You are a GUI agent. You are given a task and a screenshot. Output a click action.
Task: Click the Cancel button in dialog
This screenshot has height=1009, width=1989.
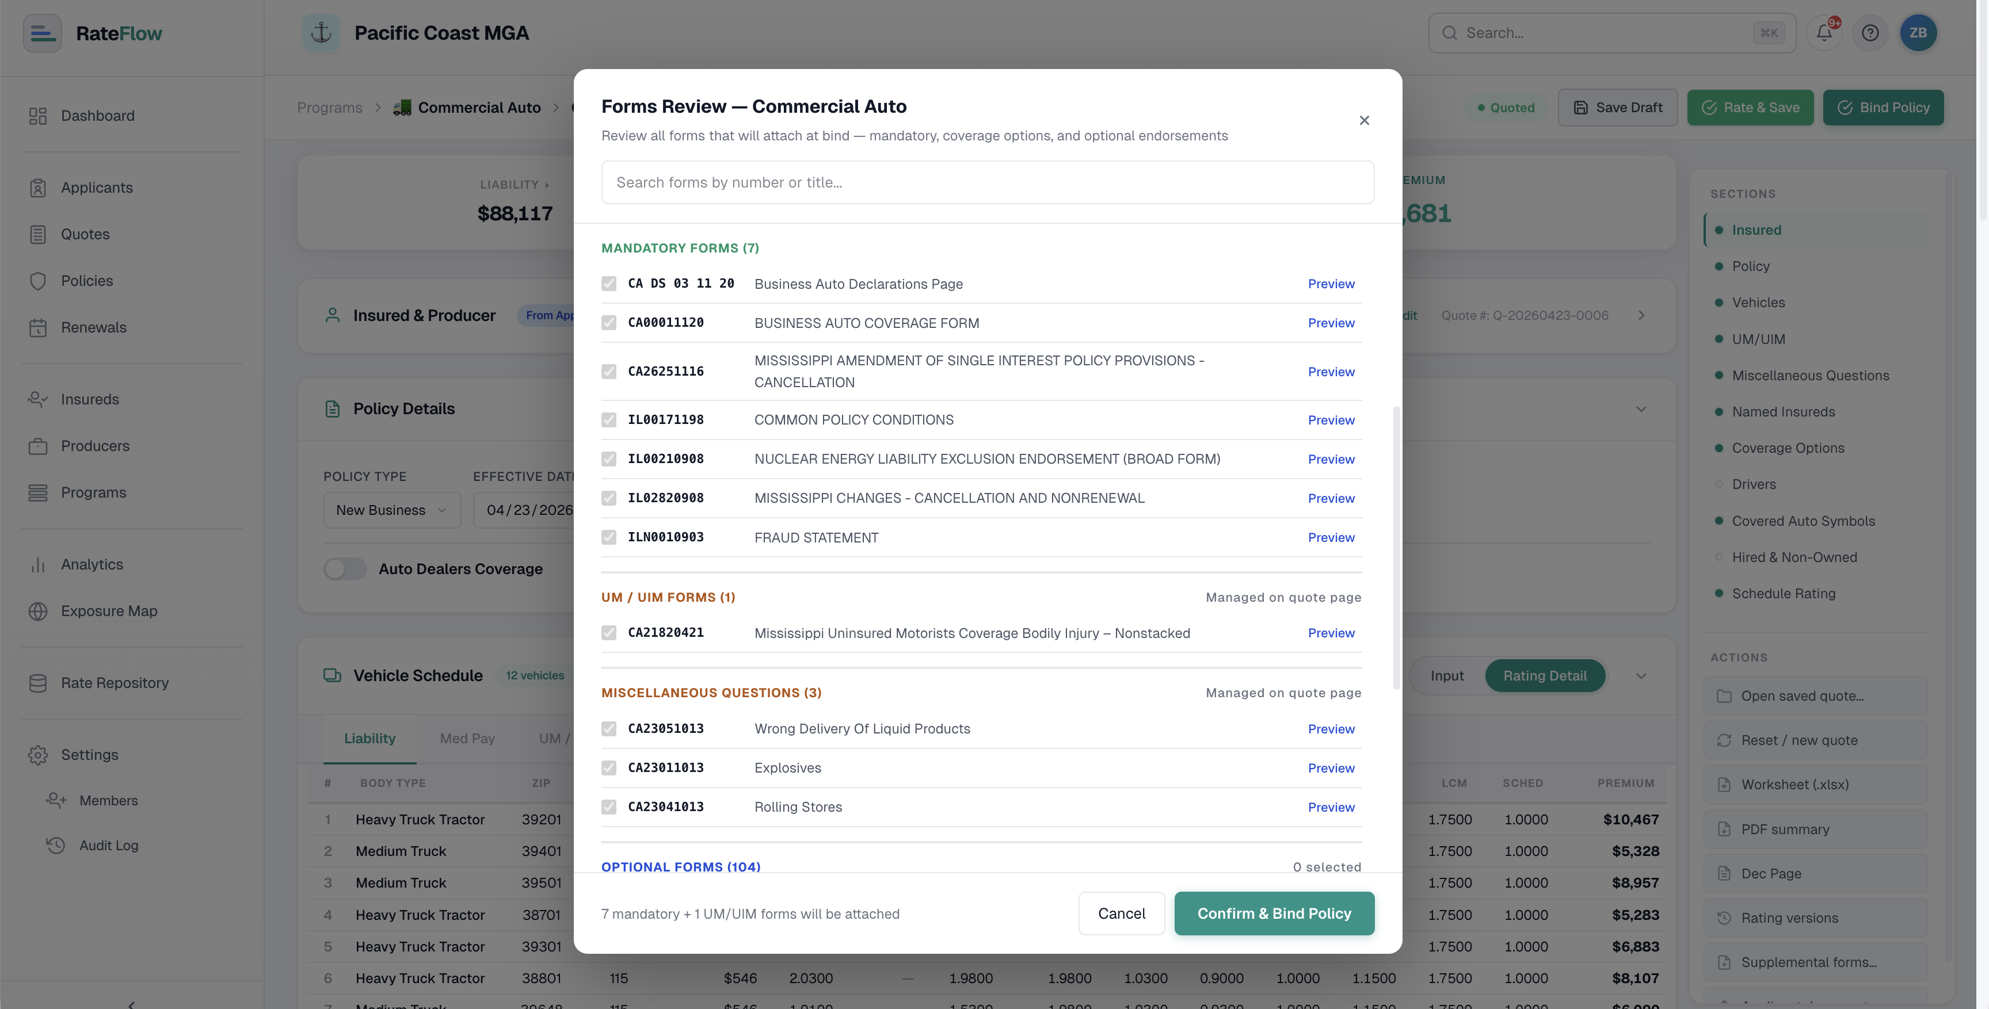pos(1121,914)
